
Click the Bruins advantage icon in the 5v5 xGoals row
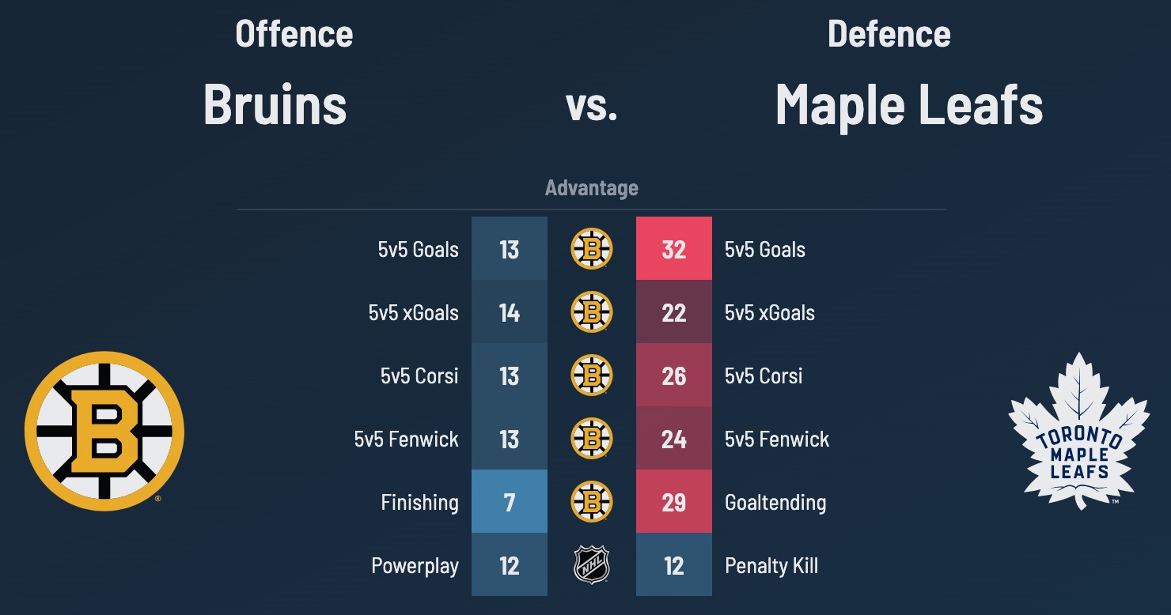pos(592,312)
